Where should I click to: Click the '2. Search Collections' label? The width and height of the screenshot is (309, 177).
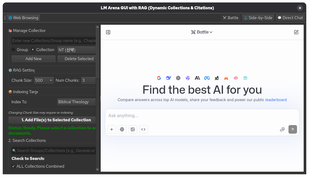27,140
